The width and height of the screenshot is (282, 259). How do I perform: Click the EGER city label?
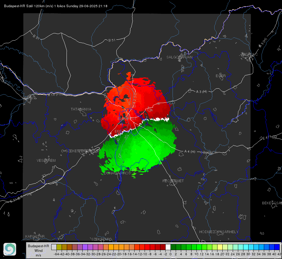(221, 76)
